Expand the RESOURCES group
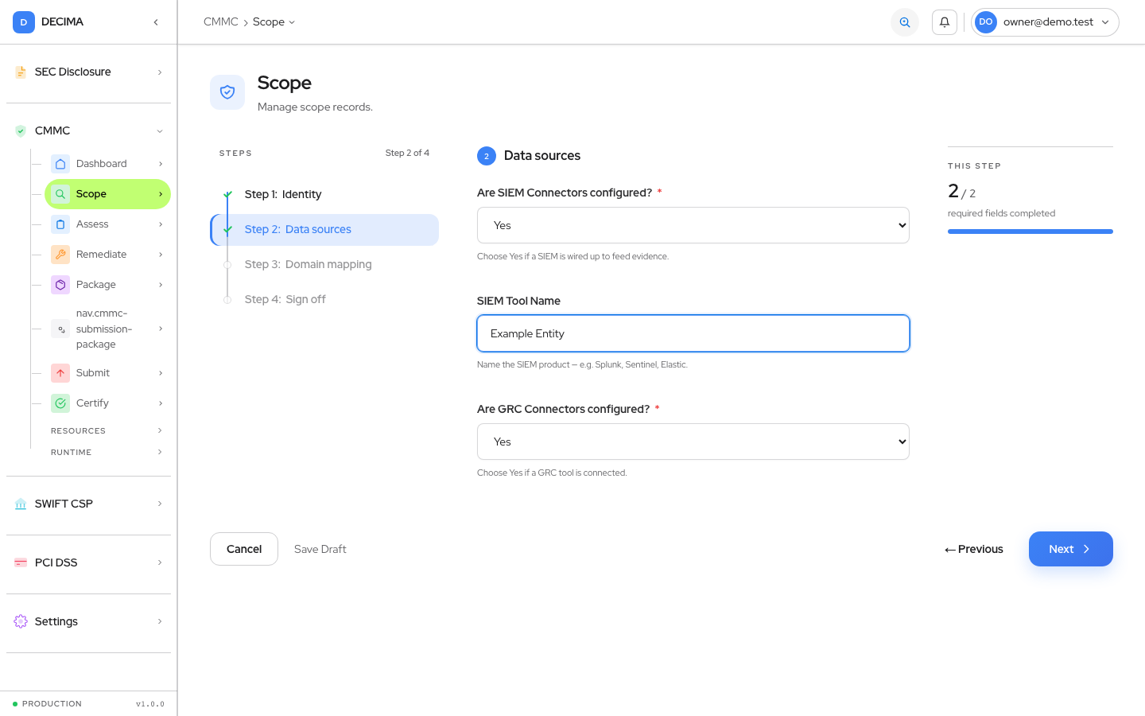Image resolution: width=1145 pixels, height=716 pixels. pyautogui.click(x=107, y=430)
